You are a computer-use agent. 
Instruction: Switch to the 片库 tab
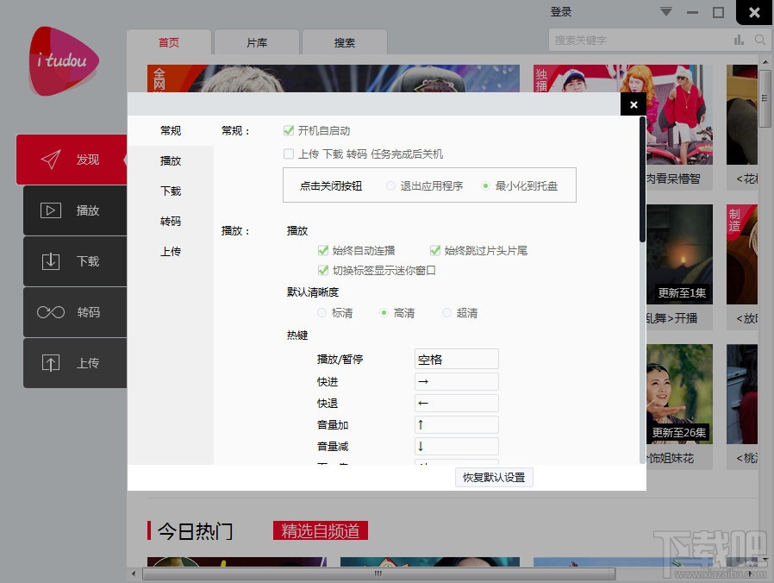point(256,41)
